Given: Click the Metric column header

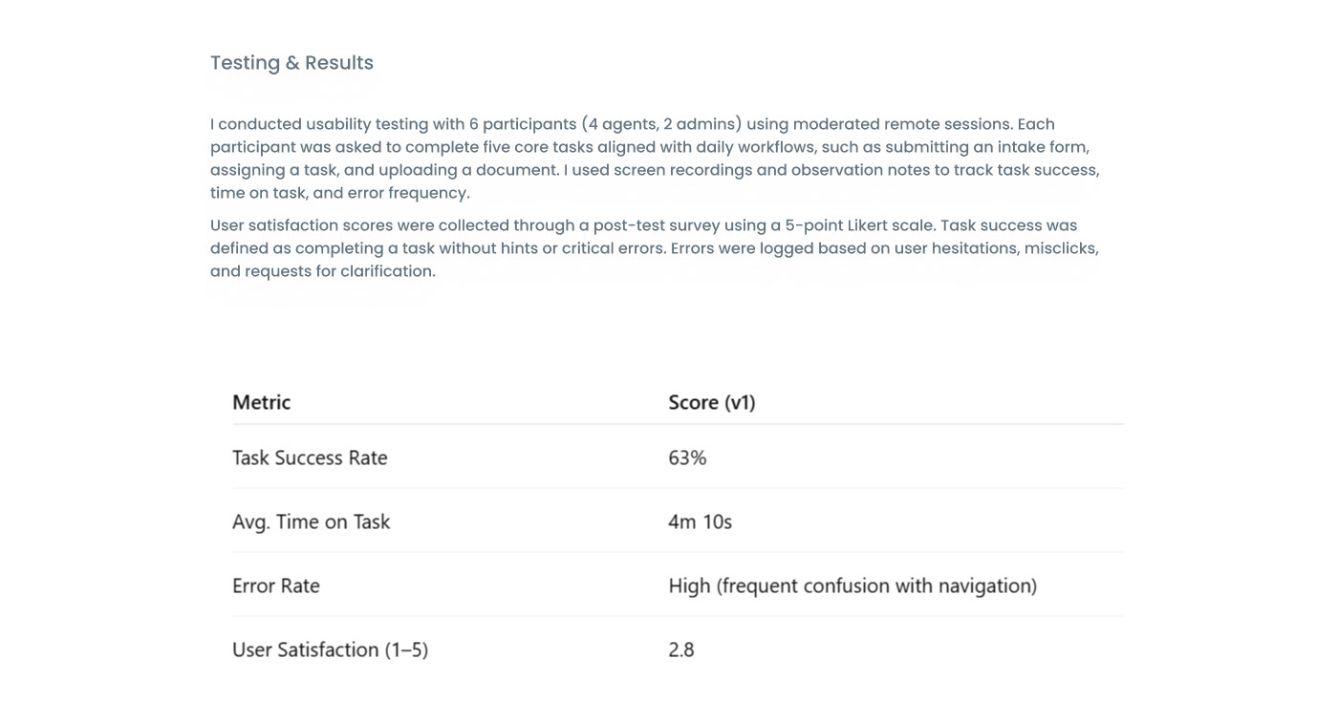Looking at the screenshot, I should coord(261,402).
